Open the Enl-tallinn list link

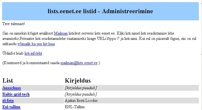click(x=11, y=107)
